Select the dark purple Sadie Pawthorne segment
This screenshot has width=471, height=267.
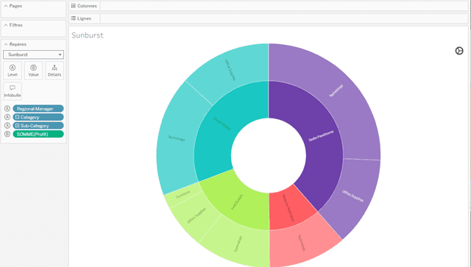click(321, 136)
